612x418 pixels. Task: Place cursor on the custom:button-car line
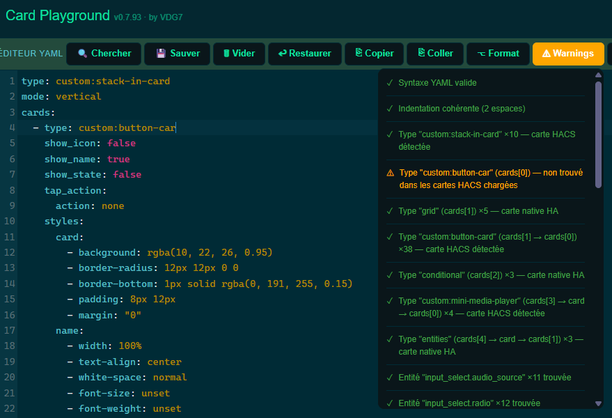pos(127,128)
